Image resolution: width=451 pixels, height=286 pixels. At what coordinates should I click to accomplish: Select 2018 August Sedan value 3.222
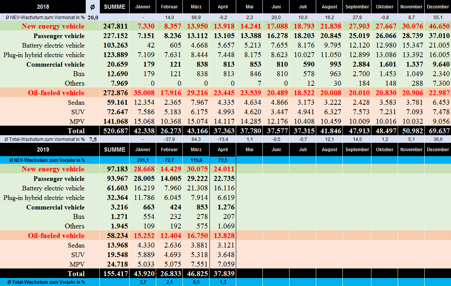pyautogui.click(x=333, y=102)
